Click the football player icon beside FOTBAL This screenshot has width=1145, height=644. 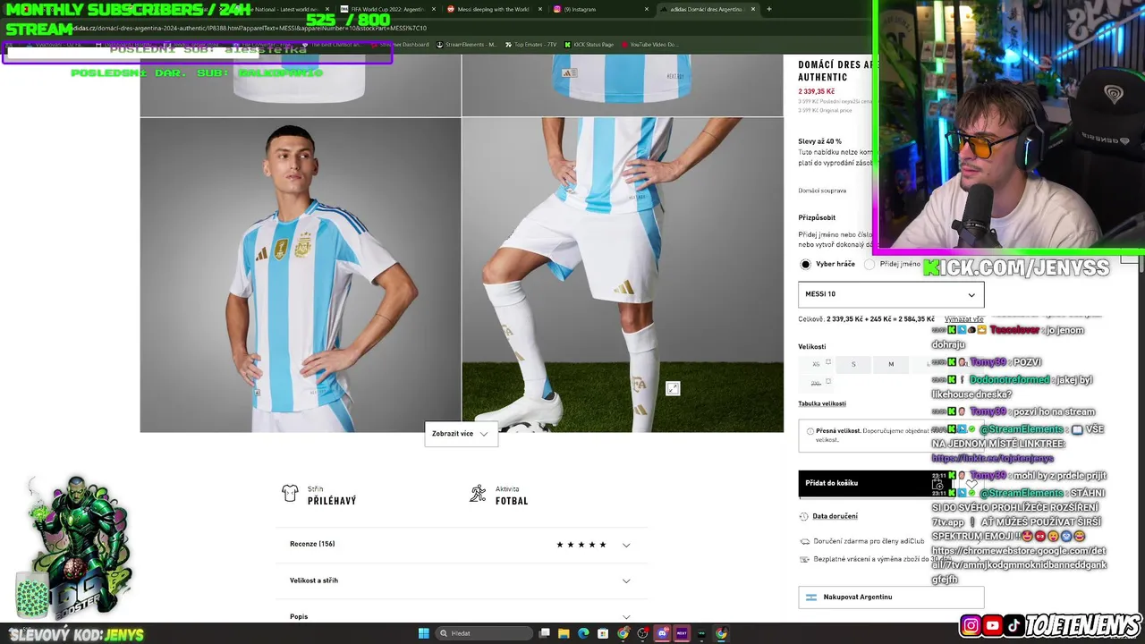point(478,494)
